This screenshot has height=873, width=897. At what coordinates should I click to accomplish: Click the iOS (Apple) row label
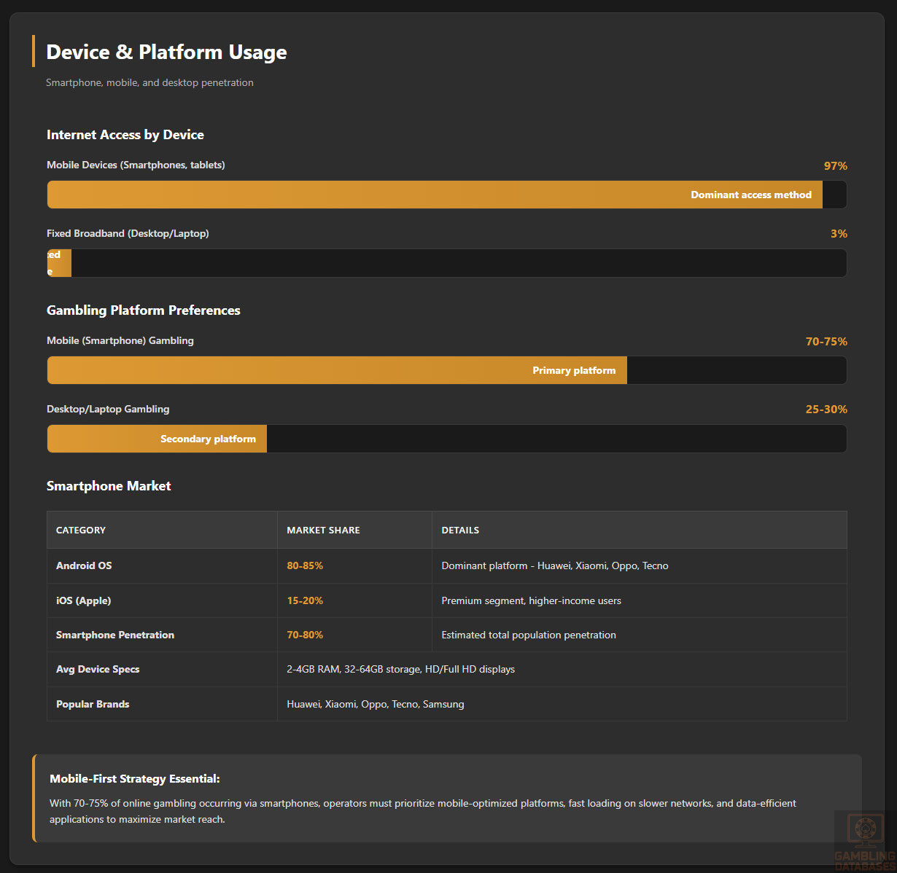(83, 600)
